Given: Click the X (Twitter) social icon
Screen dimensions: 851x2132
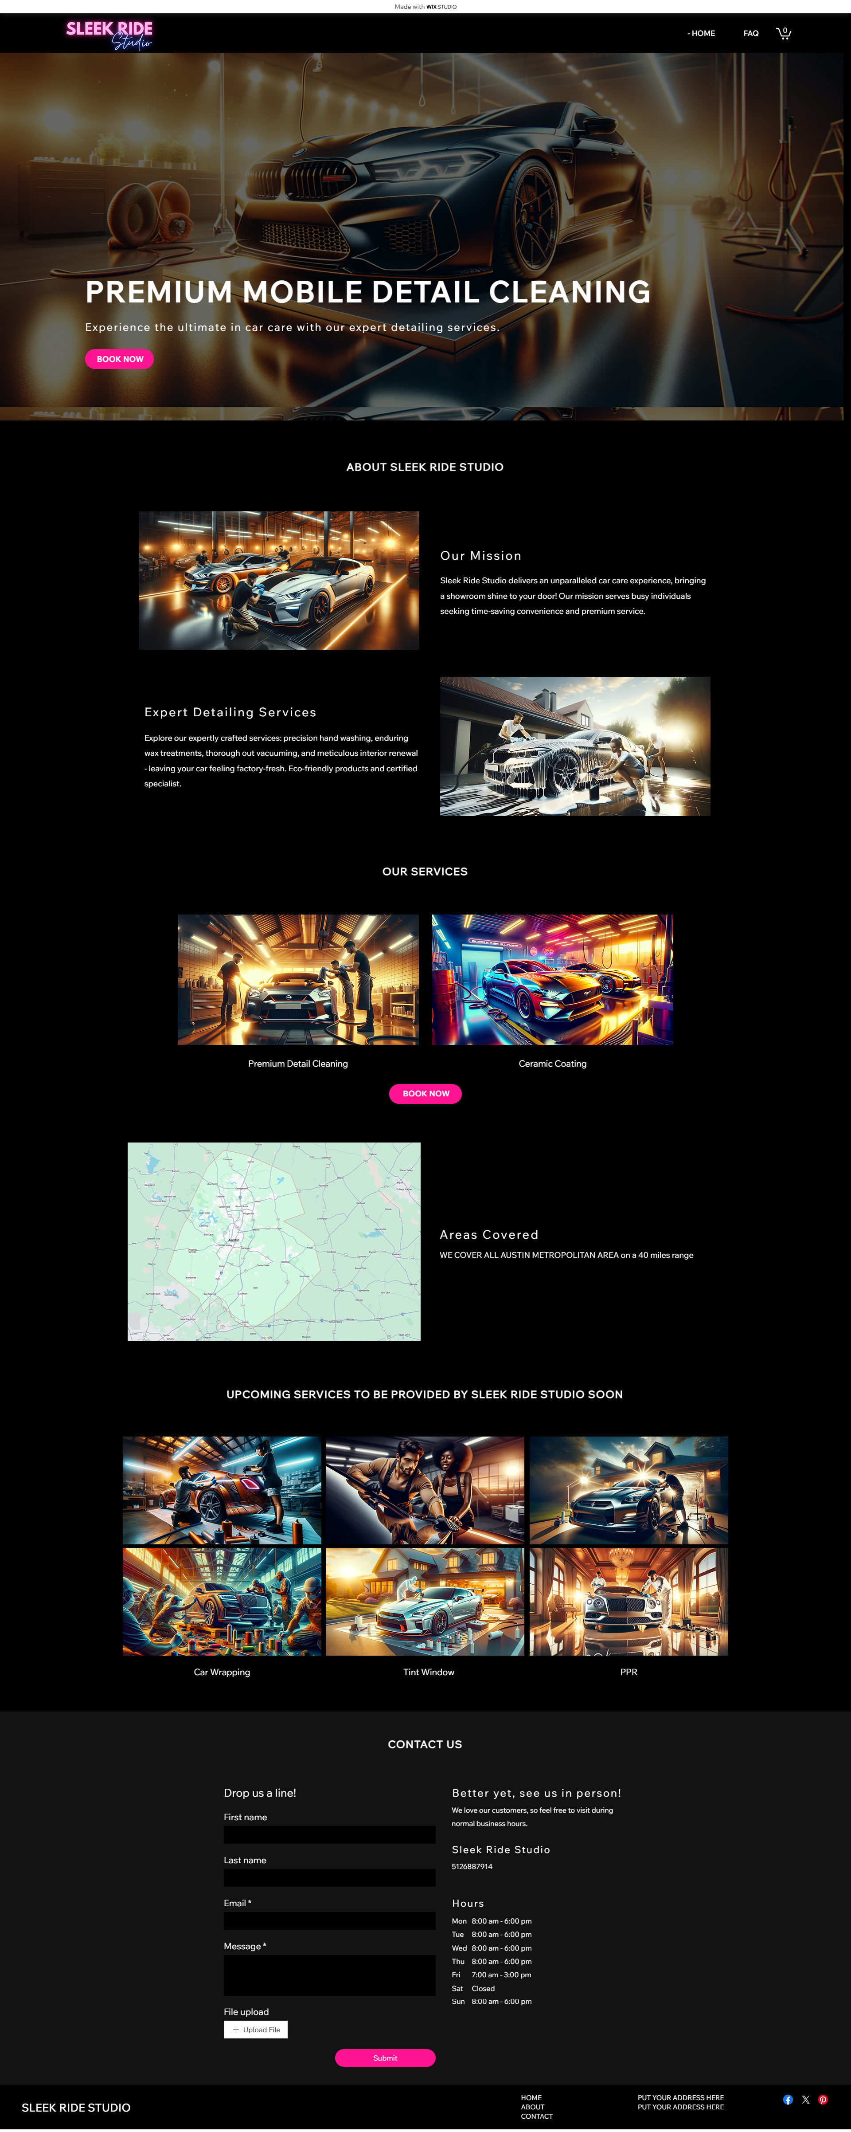Looking at the screenshot, I should point(804,2105).
